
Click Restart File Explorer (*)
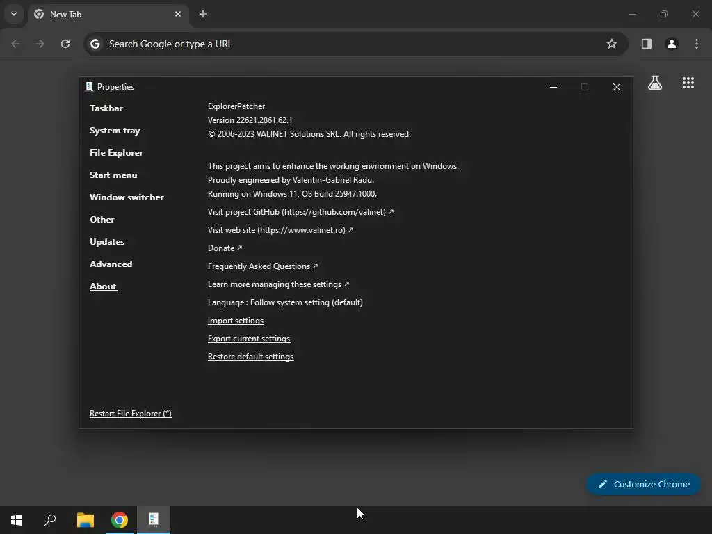point(131,414)
